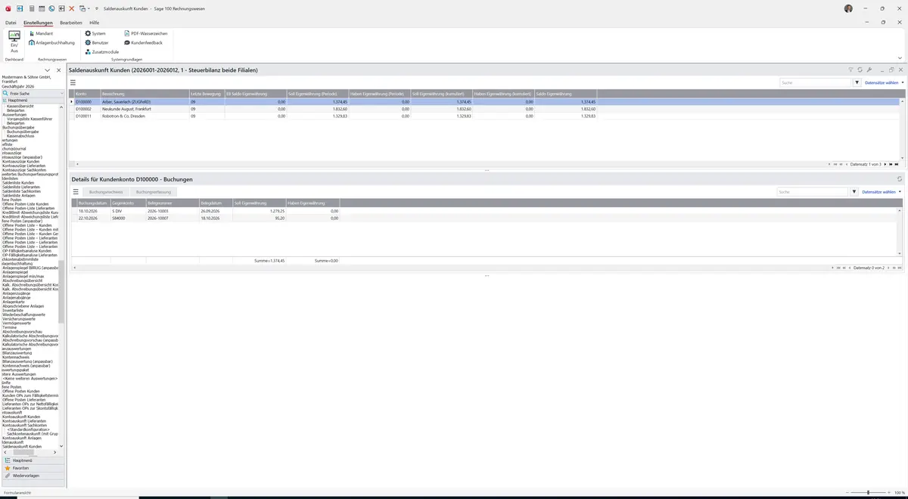Open Kundenfeedback from the ribbon
The image size is (908, 499).
[143, 42]
